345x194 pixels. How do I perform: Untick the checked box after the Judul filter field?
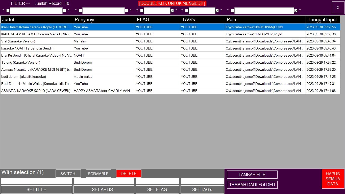pyautogui.click(x=64, y=11)
